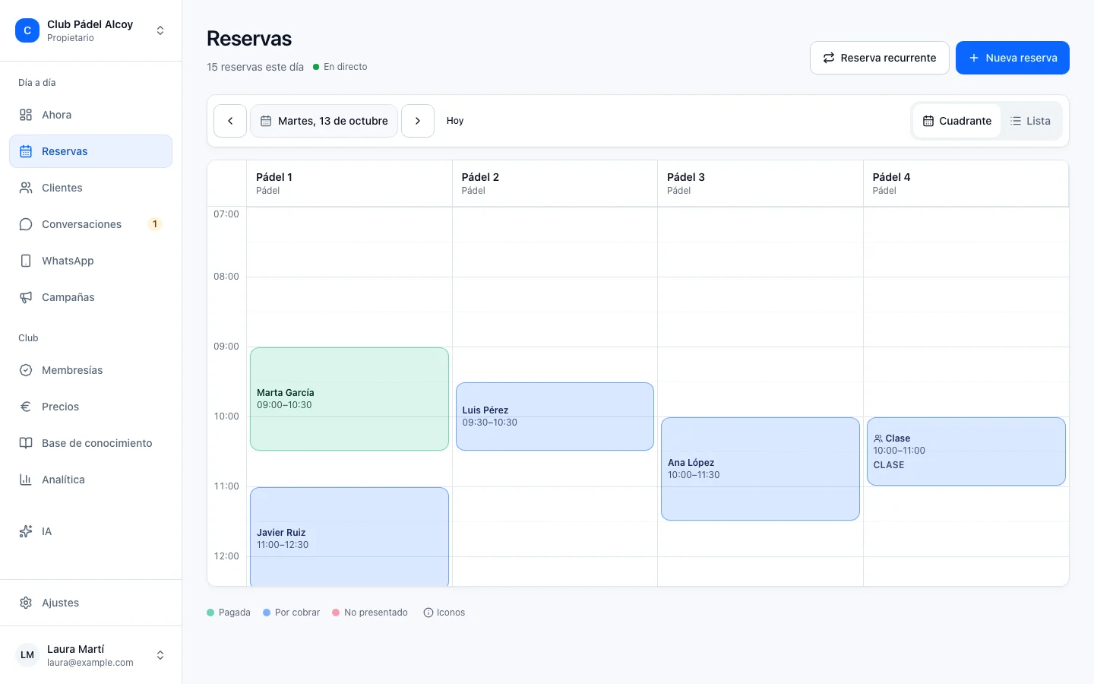Click the Conversaciones unread badge 1
Screen dimensions: 1094x684
pos(155,224)
